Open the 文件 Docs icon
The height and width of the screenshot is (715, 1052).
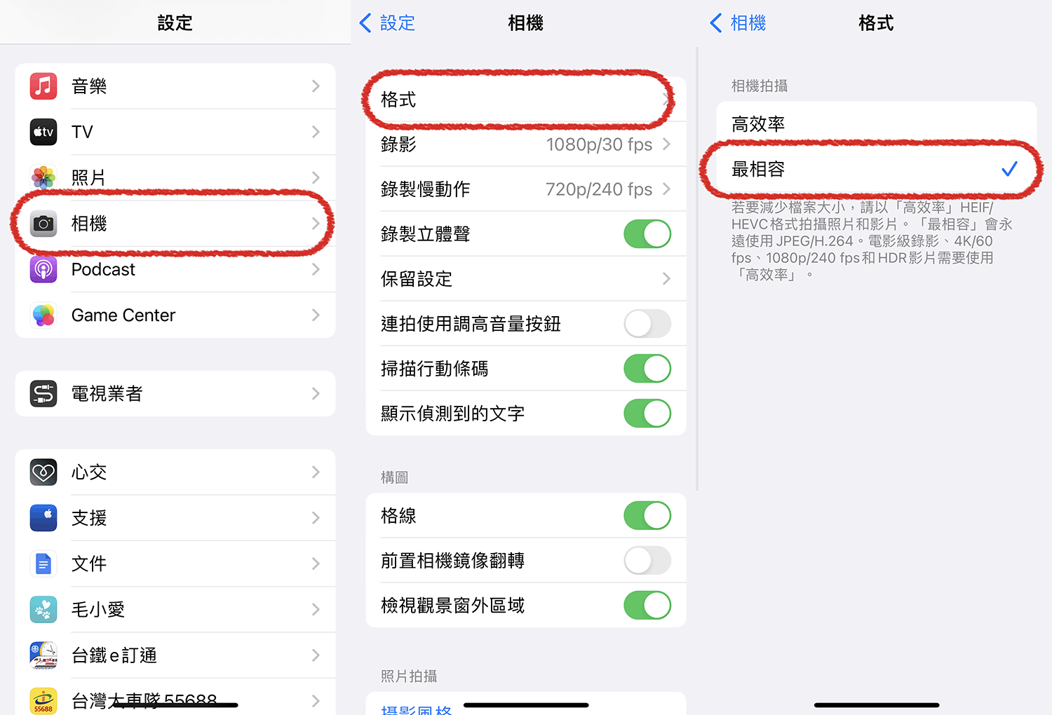pos(43,564)
